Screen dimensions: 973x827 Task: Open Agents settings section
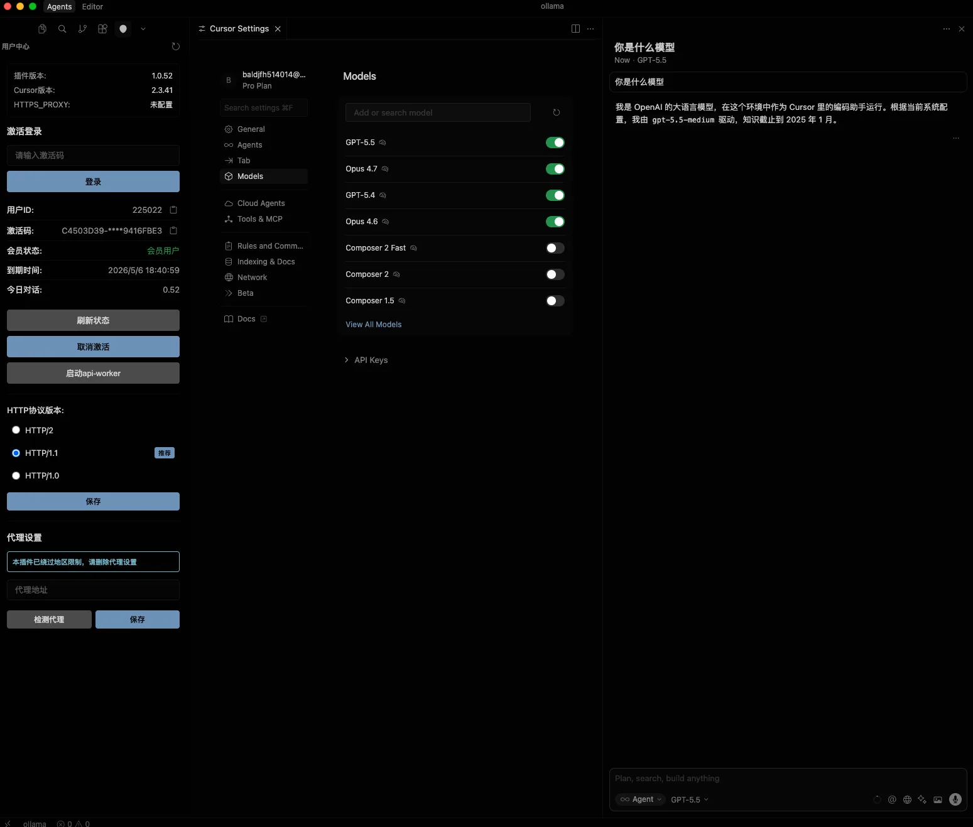click(x=264, y=145)
